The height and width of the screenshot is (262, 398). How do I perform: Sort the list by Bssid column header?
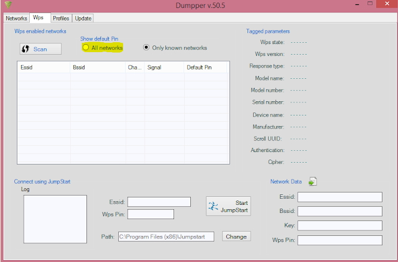(x=98, y=68)
